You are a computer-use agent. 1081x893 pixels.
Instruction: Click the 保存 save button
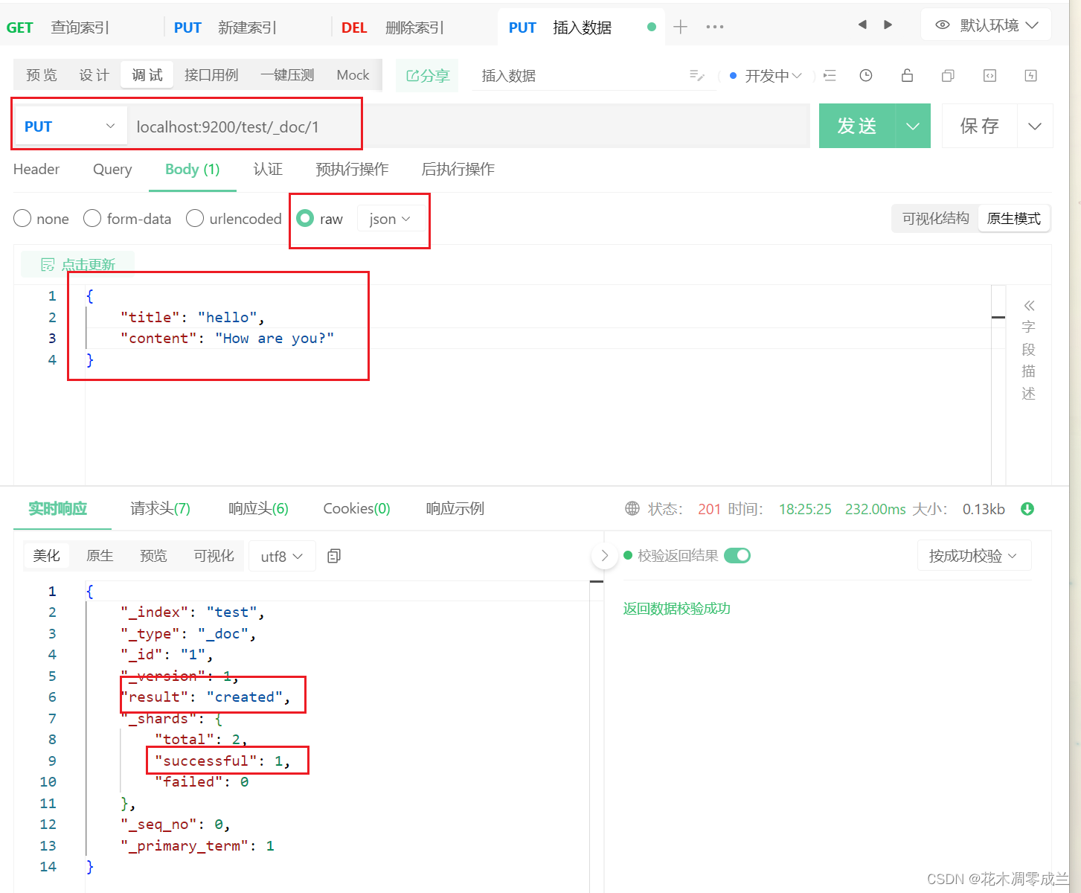[979, 126]
